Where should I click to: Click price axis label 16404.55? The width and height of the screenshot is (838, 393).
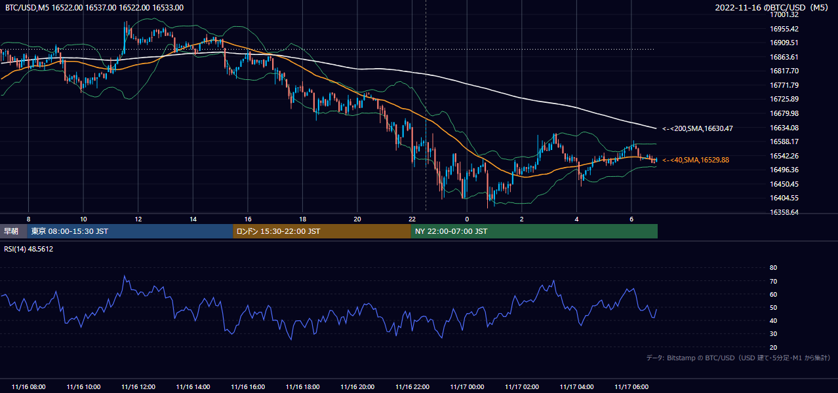[784, 198]
